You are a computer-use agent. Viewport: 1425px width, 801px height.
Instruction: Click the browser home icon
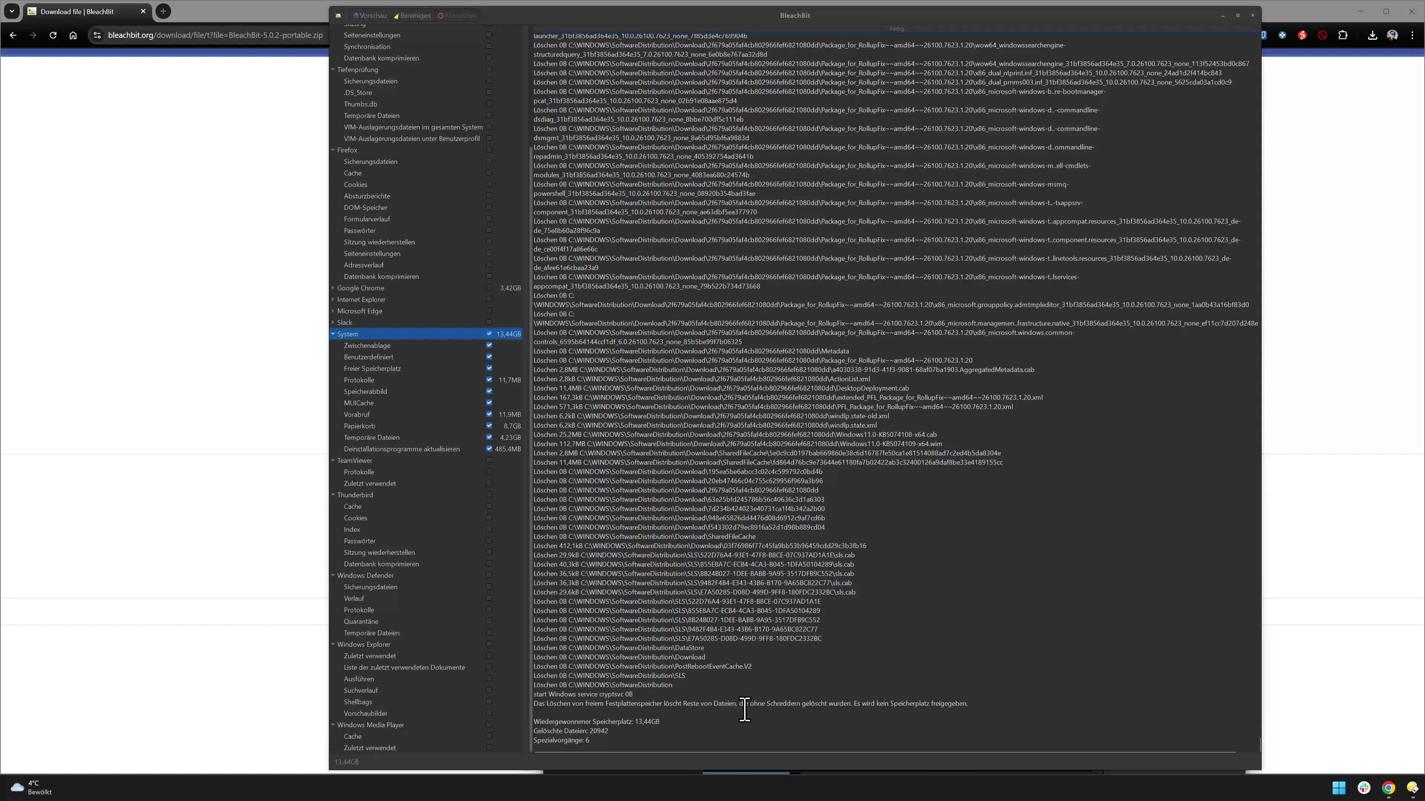click(73, 35)
